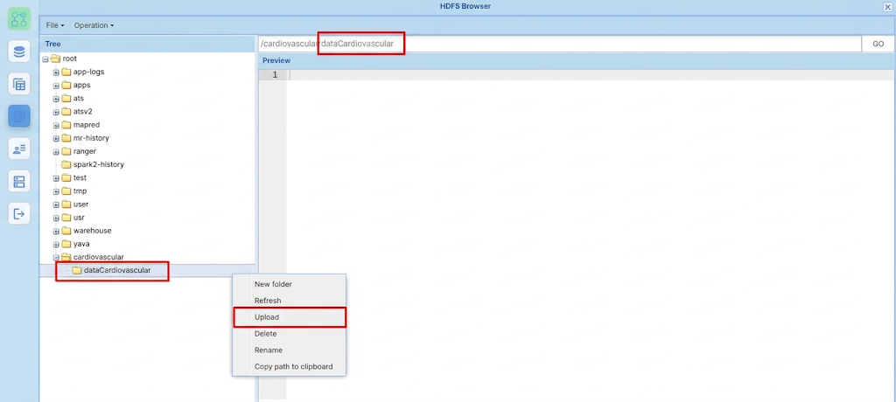Choose Upload from context menu

289,317
